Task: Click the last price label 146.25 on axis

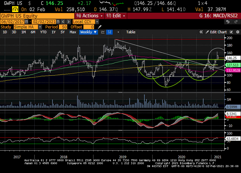Action: pyautogui.click(x=232, y=58)
